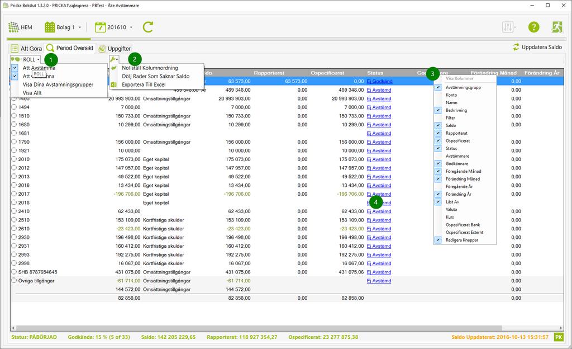Open Ej Avstämd link for account 1790
The image size is (572, 349).
click(x=379, y=142)
